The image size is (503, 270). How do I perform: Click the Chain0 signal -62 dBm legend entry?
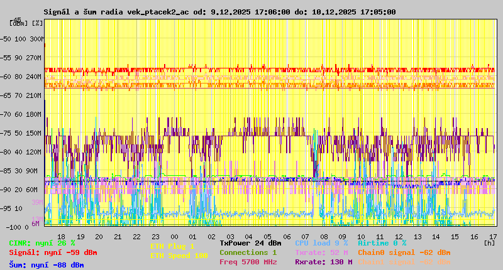click(x=404, y=252)
